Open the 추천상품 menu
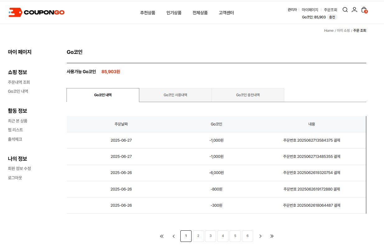 [147, 13]
